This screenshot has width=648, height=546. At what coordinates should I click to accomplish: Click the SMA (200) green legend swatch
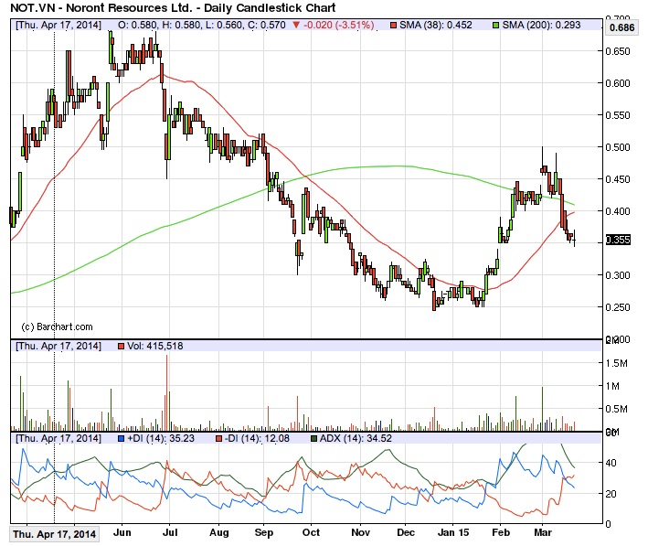pyautogui.click(x=496, y=26)
